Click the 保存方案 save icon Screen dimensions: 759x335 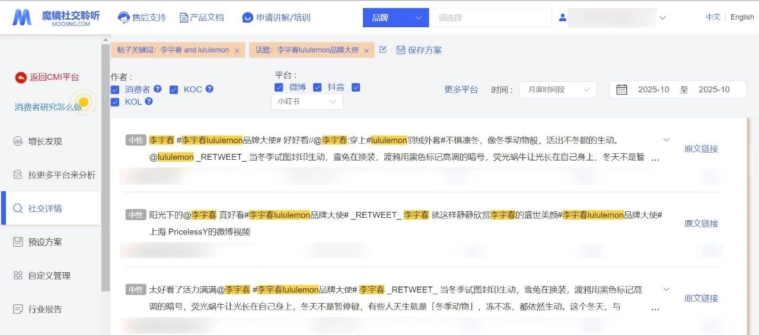[401, 50]
